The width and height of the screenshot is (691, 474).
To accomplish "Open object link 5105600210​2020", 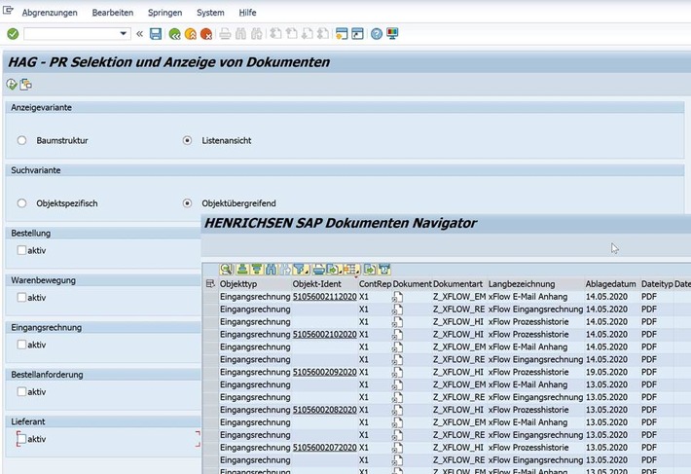I will tap(325, 335).
